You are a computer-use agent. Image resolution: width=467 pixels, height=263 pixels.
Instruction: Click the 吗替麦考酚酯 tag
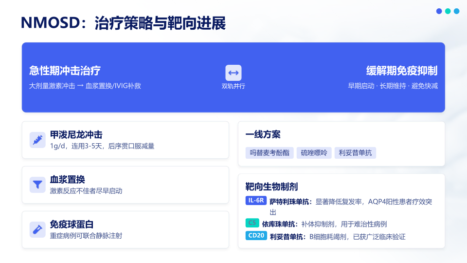click(x=269, y=153)
